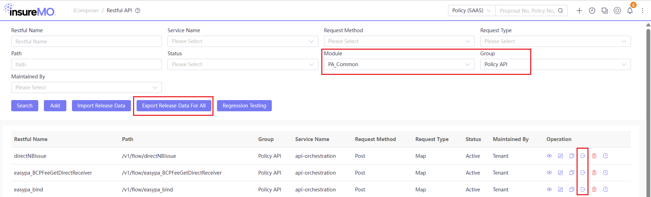Click Export Release Data For All button
Screen dimensions: 651x197
coord(174,106)
